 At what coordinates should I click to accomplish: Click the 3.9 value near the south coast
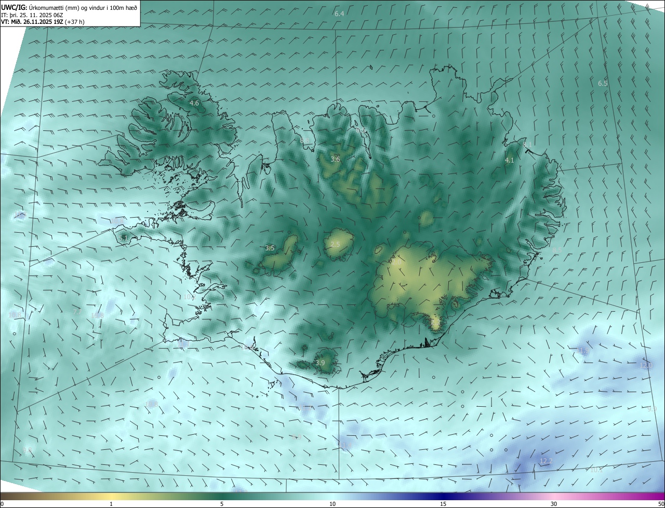(320, 363)
